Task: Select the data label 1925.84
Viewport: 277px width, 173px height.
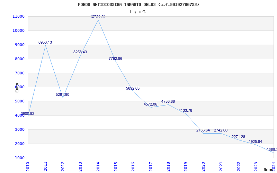Action: (x=255, y=142)
